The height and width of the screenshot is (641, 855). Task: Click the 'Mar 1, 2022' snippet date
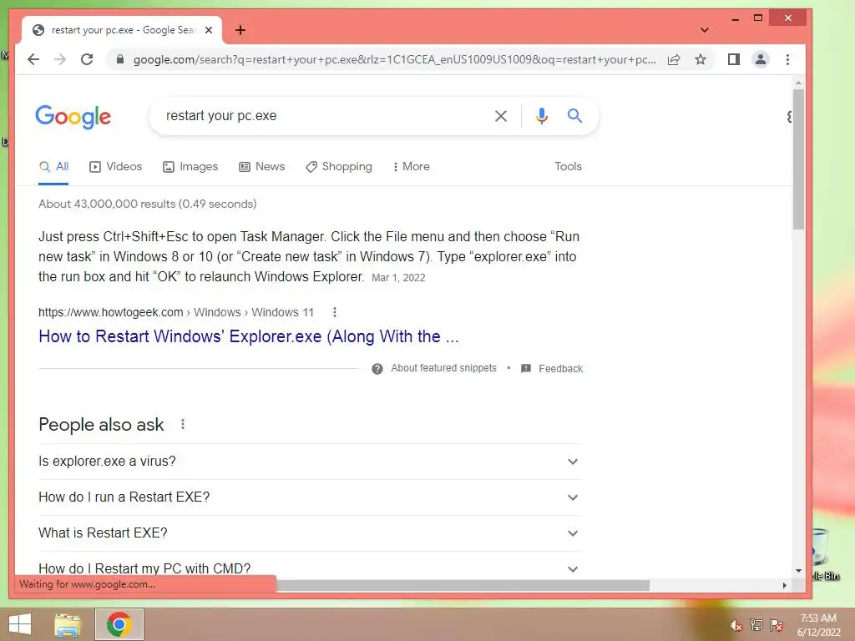point(398,277)
